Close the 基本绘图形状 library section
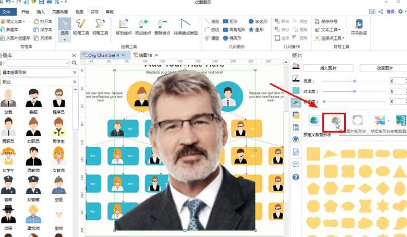 (x=75, y=72)
